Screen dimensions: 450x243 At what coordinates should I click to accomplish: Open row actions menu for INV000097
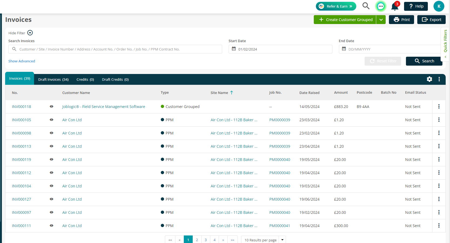click(x=439, y=212)
